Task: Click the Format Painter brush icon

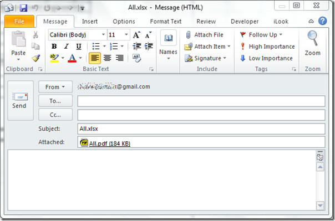Action: (x=35, y=58)
